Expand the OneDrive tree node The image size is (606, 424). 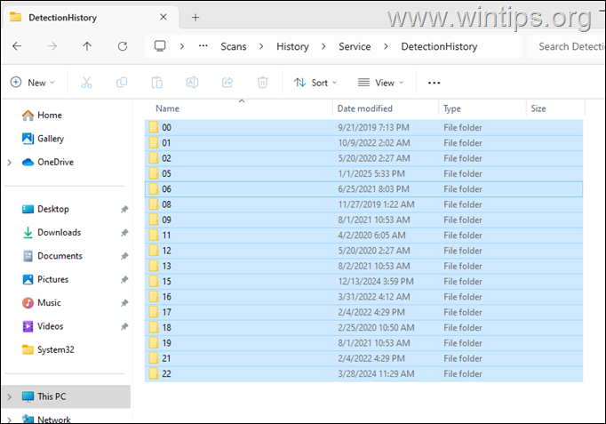pyautogui.click(x=10, y=163)
